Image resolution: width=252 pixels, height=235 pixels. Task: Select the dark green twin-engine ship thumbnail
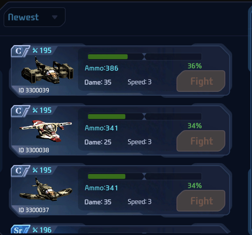click(x=47, y=70)
